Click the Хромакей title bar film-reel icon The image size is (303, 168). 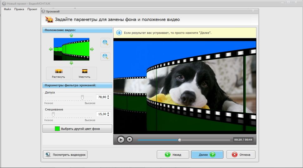click(43, 12)
